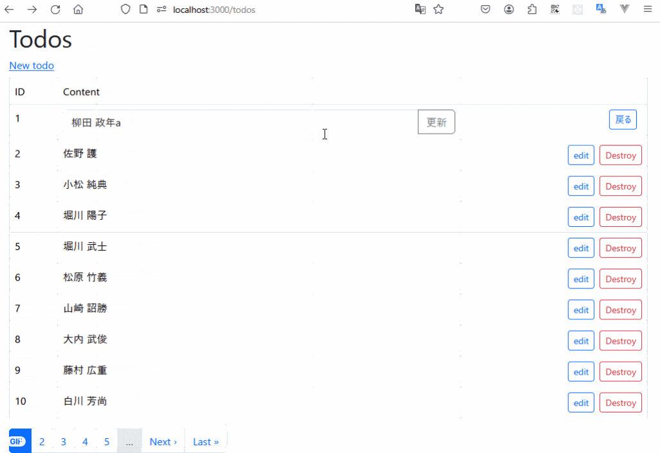Click the Todos heading
The width and height of the screenshot is (660, 453).
(x=40, y=40)
